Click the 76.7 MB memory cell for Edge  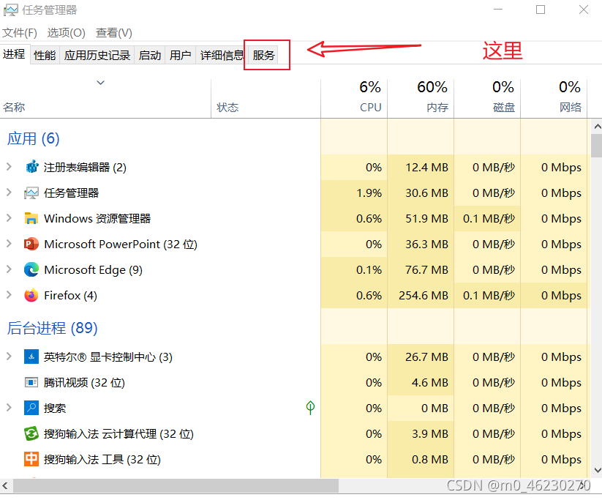(421, 269)
